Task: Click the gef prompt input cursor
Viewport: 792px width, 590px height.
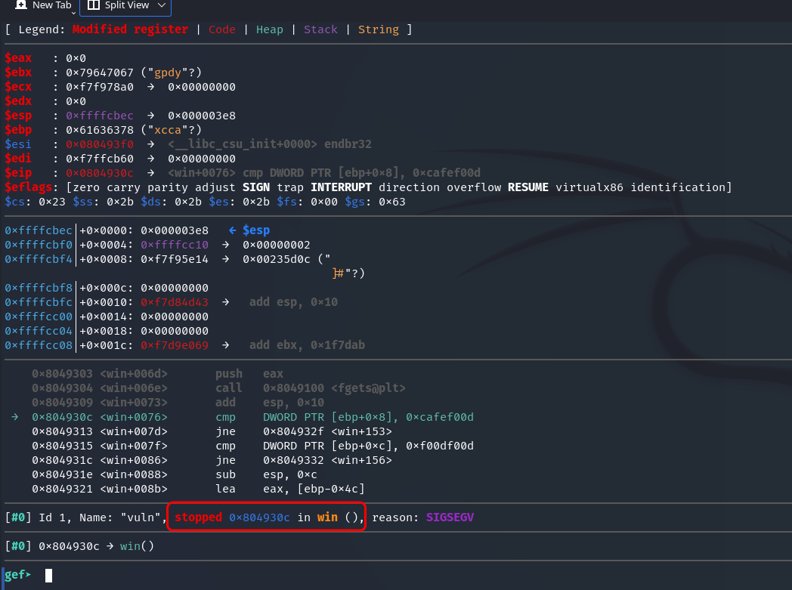Action: (48, 576)
